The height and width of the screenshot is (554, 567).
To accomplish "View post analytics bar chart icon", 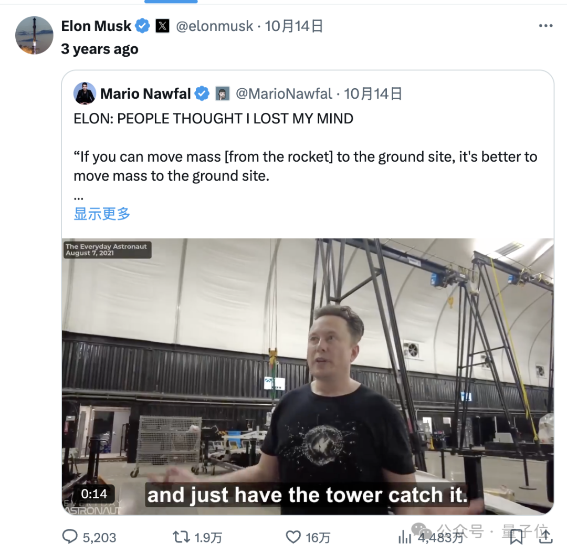I will tap(405, 537).
